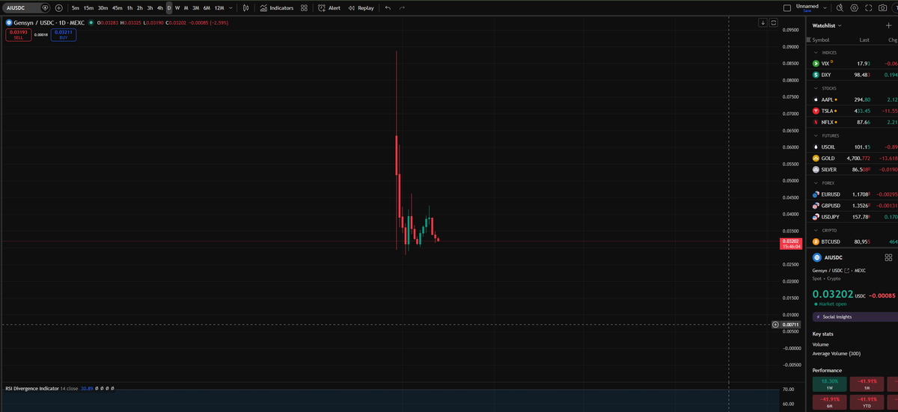898x412 pixels.
Task: Sort watchlist by Symbol column
Action: point(821,40)
